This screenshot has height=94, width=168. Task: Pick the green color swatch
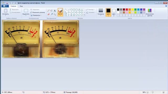[135, 10]
